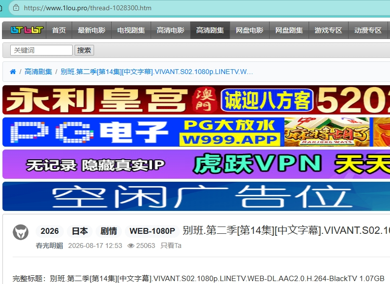Viewport: 390px width, 284px height.
Task: Click the view count 25063
Action: [145, 246]
